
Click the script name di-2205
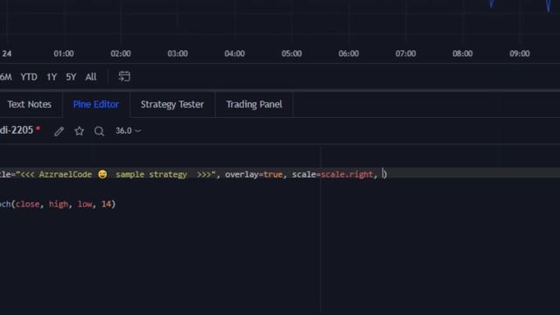pos(17,130)
